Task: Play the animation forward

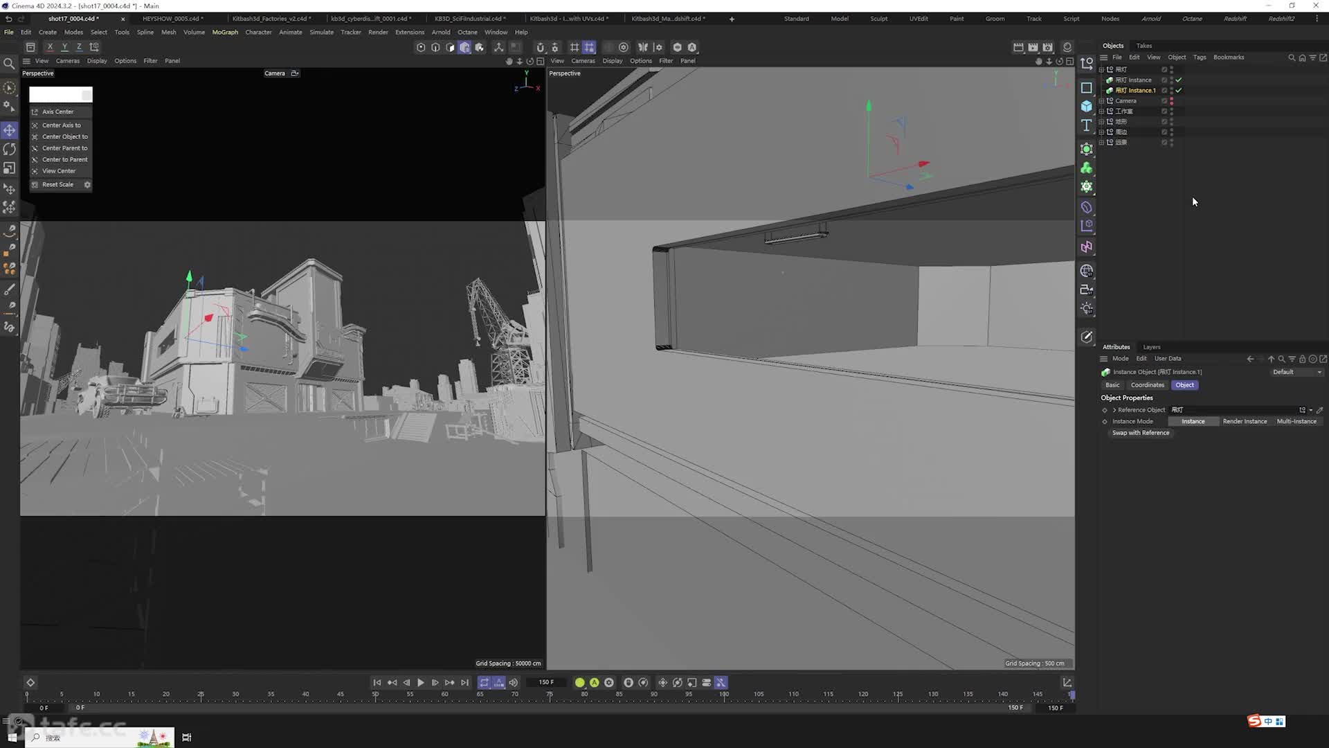Action: coord(420,683)
